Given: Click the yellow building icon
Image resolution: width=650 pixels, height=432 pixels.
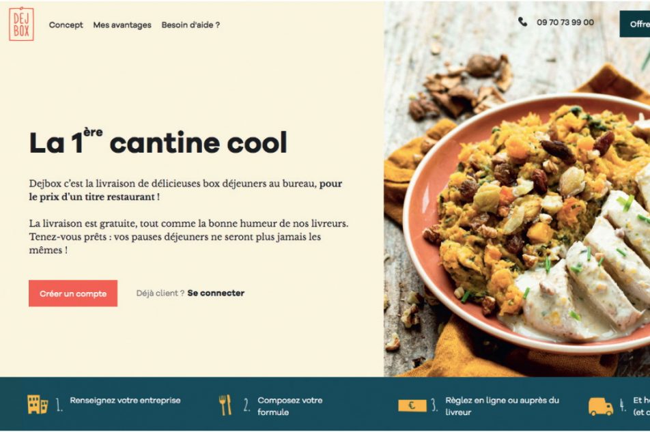Looking at the screenshot, I should tap(38, 404).
